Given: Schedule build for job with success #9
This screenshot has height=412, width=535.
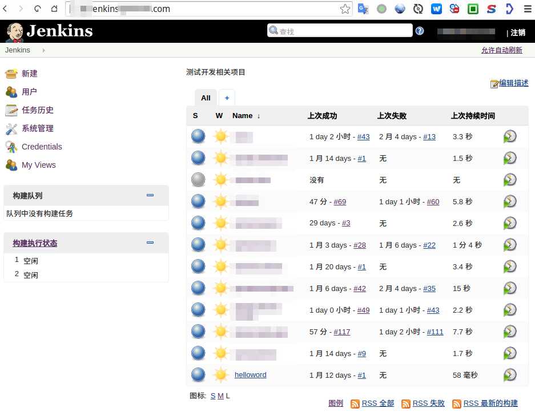Looking at the screenshot, I should tap(510, 353).
